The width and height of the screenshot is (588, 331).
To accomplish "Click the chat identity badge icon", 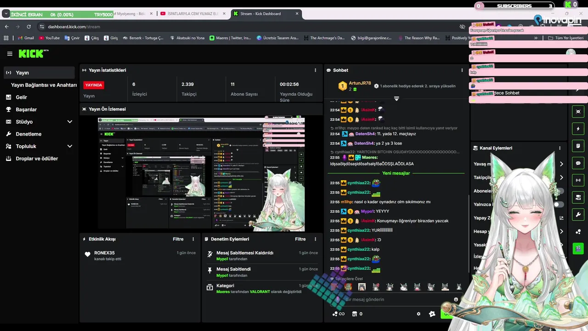I will 432,314.
